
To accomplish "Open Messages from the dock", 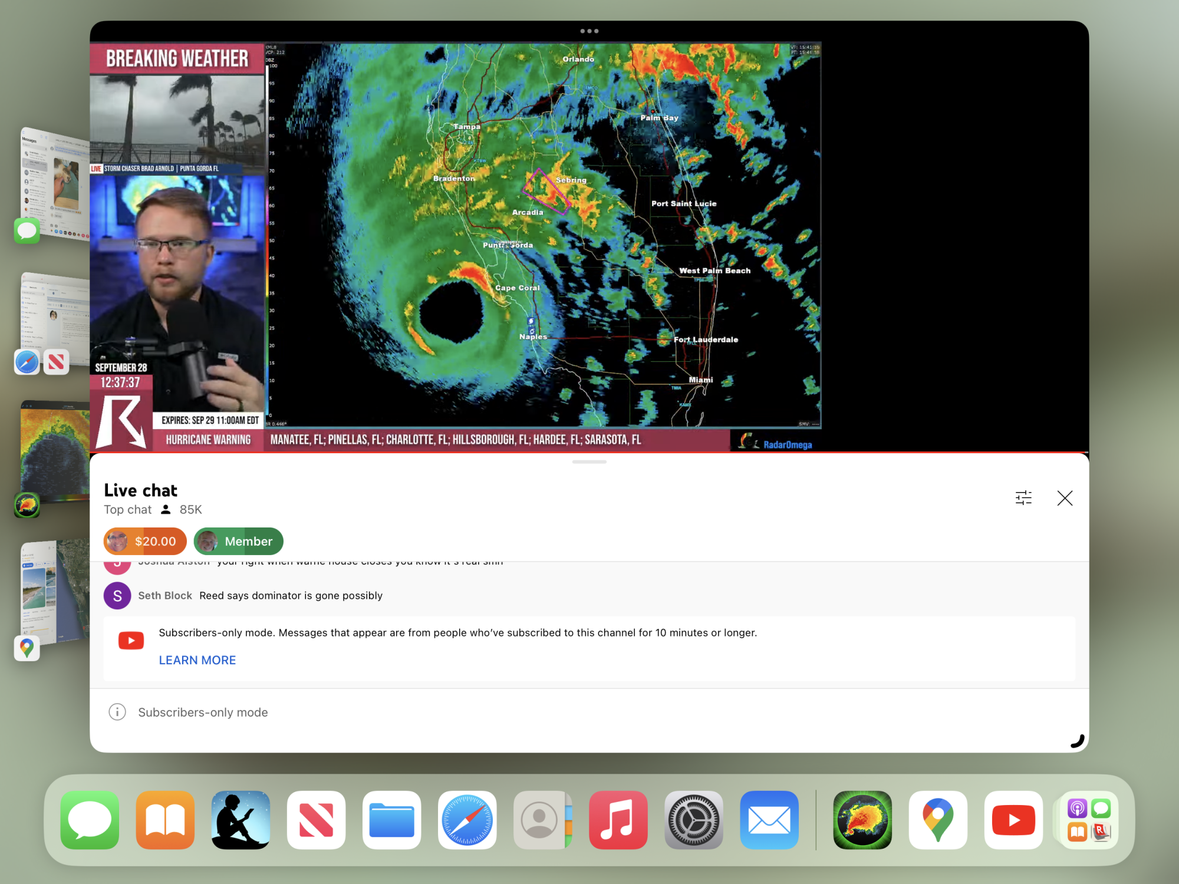I will pyautogui.click(x=90, y=820).
